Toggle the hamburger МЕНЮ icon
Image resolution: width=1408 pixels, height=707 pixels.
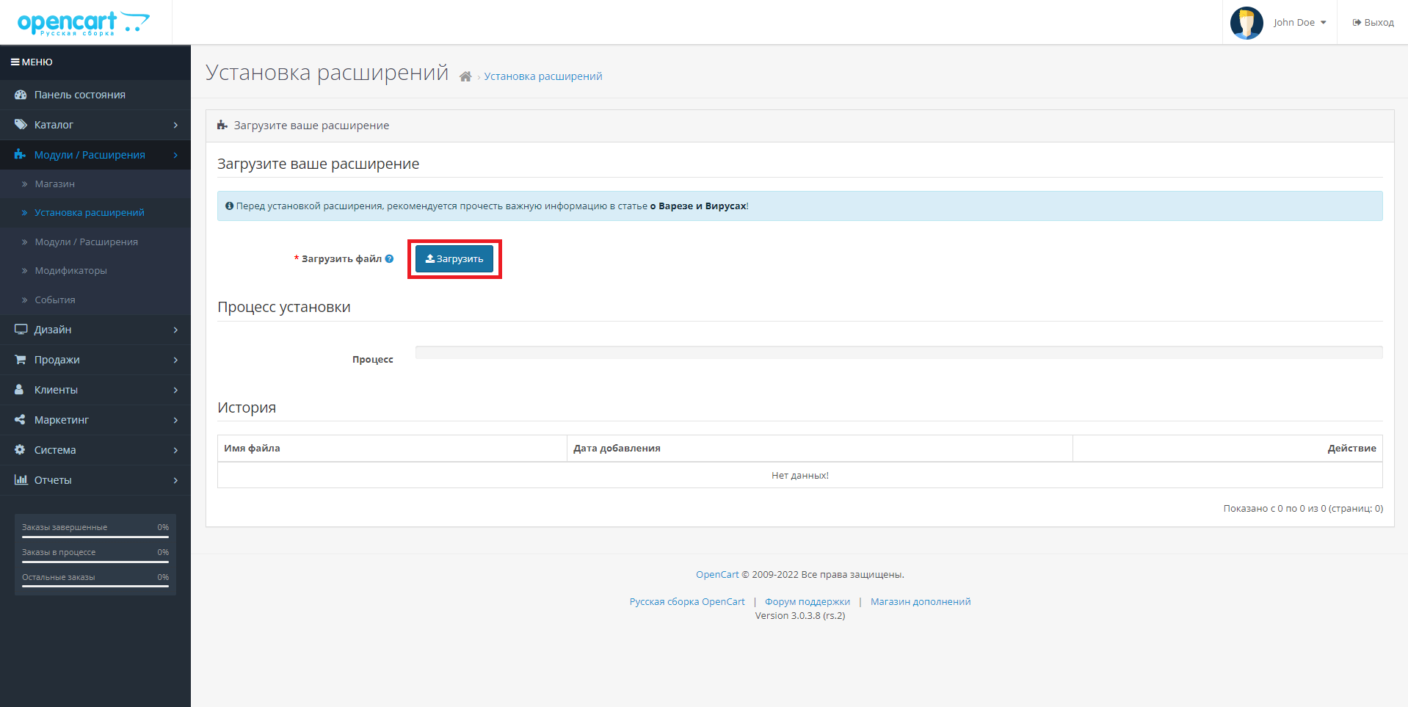(x=15, y=62)
